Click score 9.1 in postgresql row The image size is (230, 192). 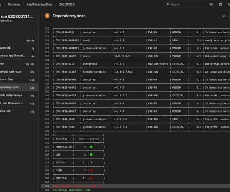[x=199, y=64]
